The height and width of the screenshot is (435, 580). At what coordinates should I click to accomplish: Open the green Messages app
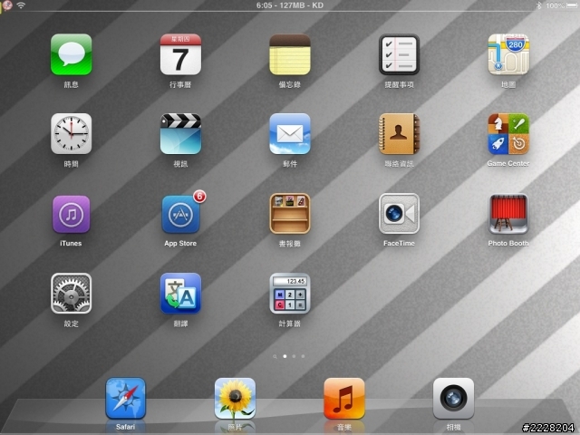point(71,54)
